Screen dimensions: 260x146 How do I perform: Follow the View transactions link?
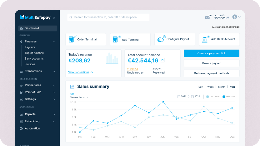(x=80, y=72)
